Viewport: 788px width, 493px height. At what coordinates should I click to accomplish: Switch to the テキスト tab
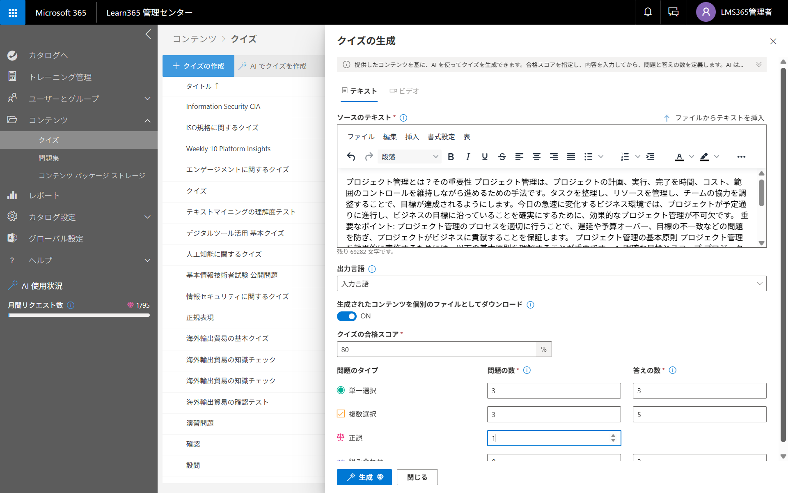point(359,91)
